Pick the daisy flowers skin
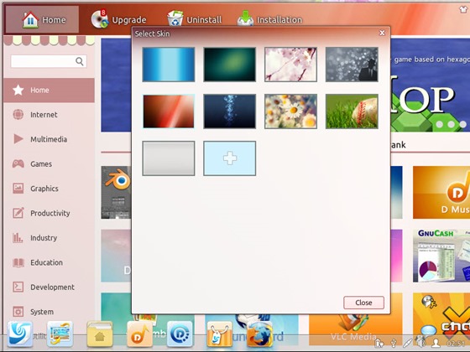This screenshot has height=352, width=470. [290, 111]
